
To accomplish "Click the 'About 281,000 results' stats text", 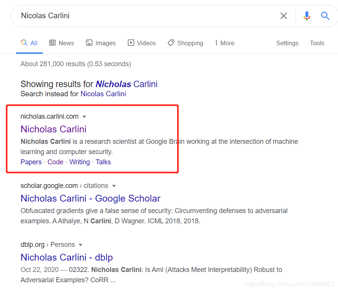I will click(76, 64).
